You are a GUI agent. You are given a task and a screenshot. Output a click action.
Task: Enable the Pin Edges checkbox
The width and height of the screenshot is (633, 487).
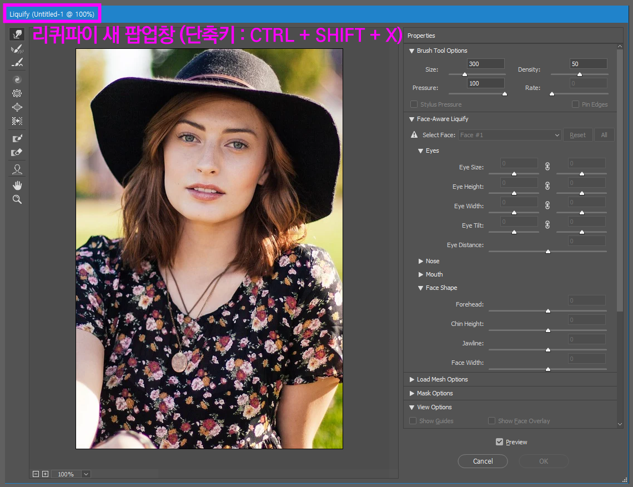tap(575, 104)
